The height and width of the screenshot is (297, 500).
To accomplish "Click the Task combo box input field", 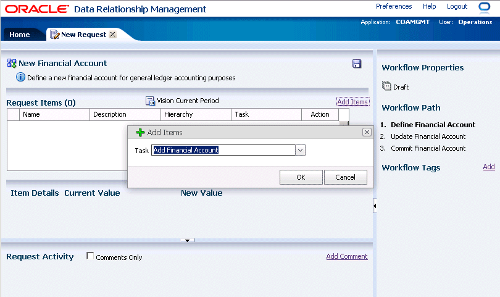I will 223,150.
